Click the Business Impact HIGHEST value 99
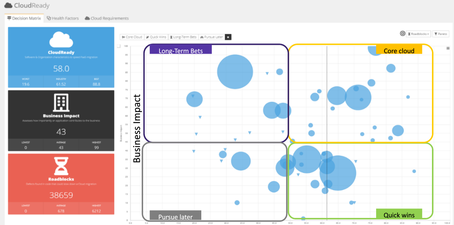The width and height of the screenshot is (454, 225). (x=96, y=148)
